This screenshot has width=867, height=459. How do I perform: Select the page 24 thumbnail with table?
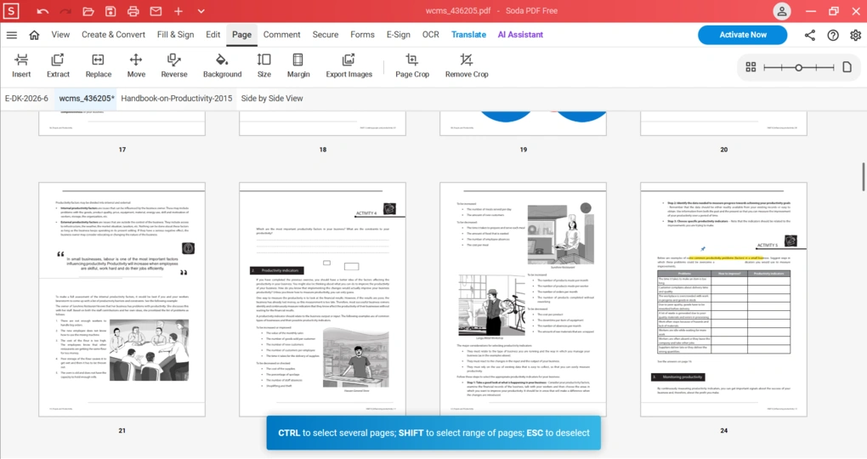(724, 299)
